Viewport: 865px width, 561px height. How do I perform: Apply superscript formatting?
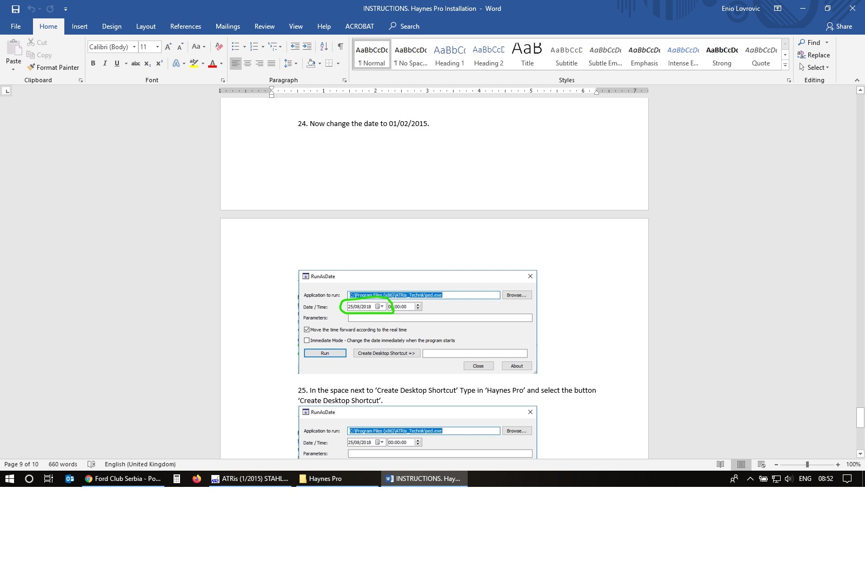(x=159, y=63)
